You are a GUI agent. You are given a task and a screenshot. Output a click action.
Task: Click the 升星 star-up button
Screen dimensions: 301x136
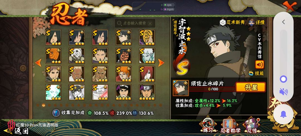click(x=251, y=87)
